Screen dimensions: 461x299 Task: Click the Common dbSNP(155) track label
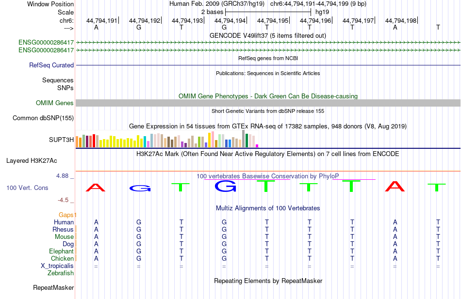tap(43, 118)
